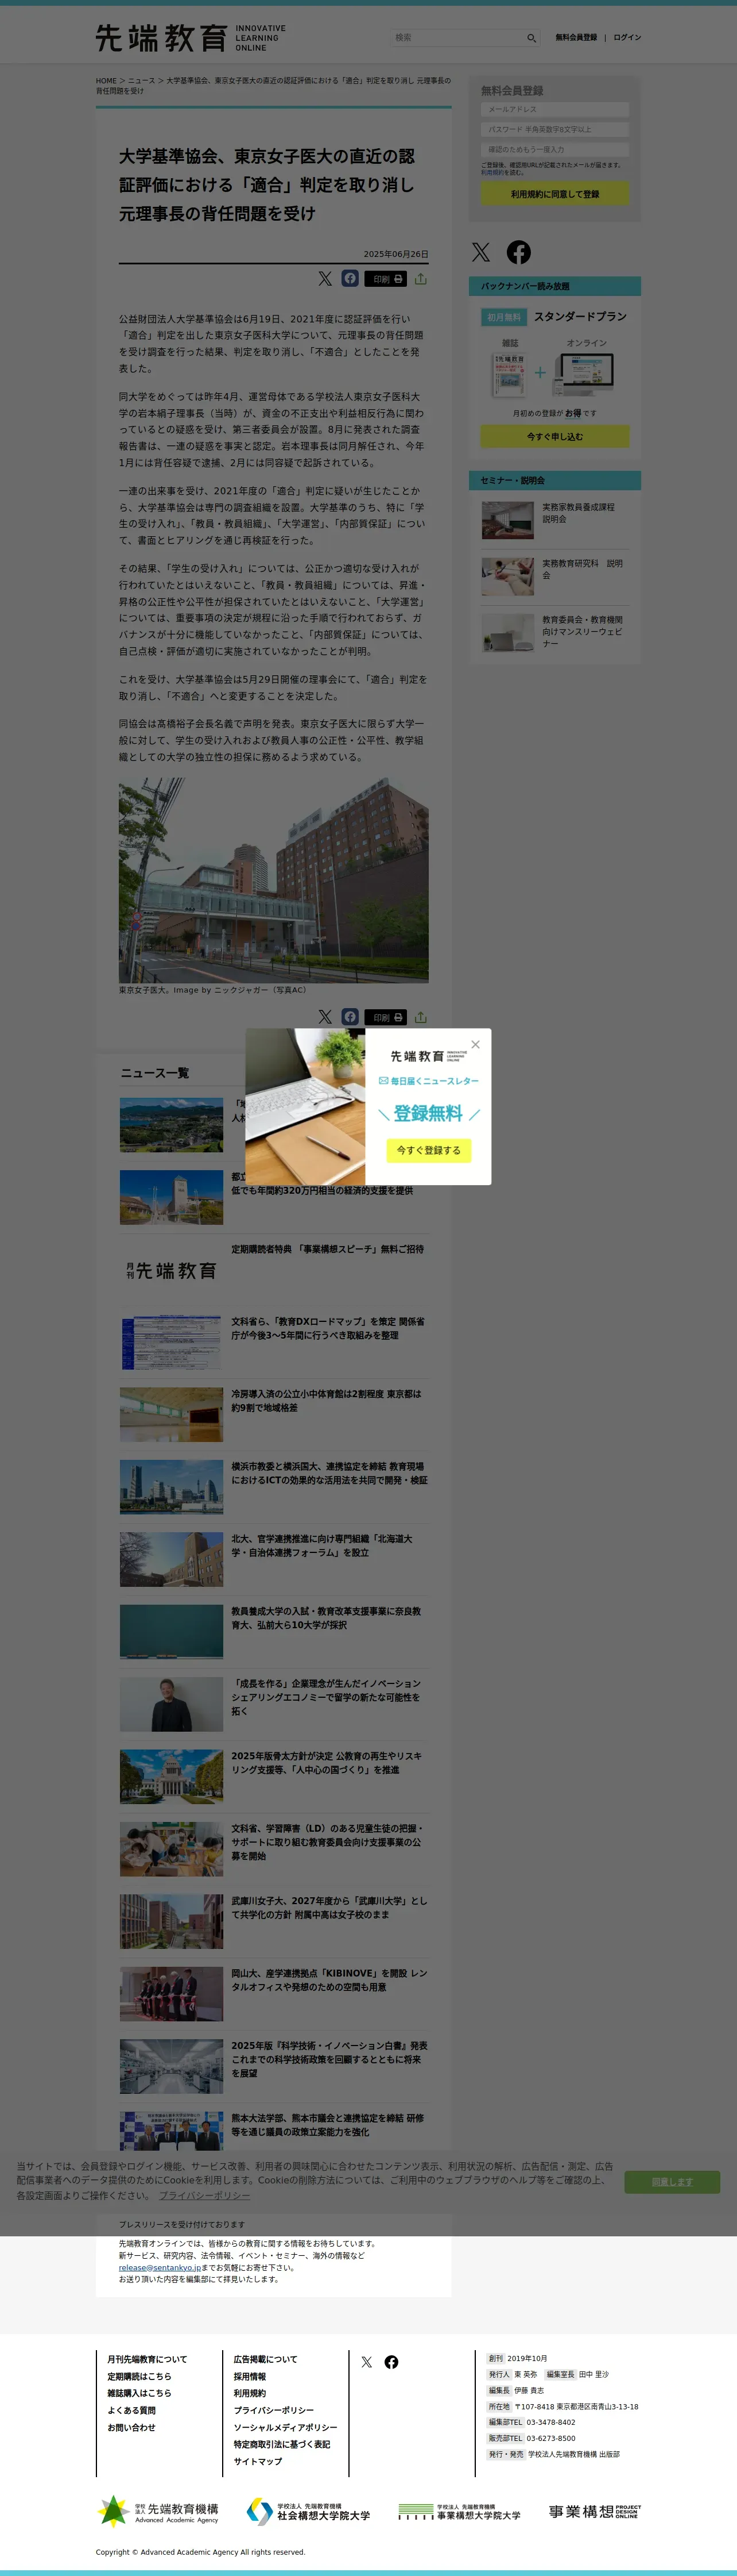Open 定期購読はこちら footer link
This screenshot has height=2576, width=737.
[139, 2376]
